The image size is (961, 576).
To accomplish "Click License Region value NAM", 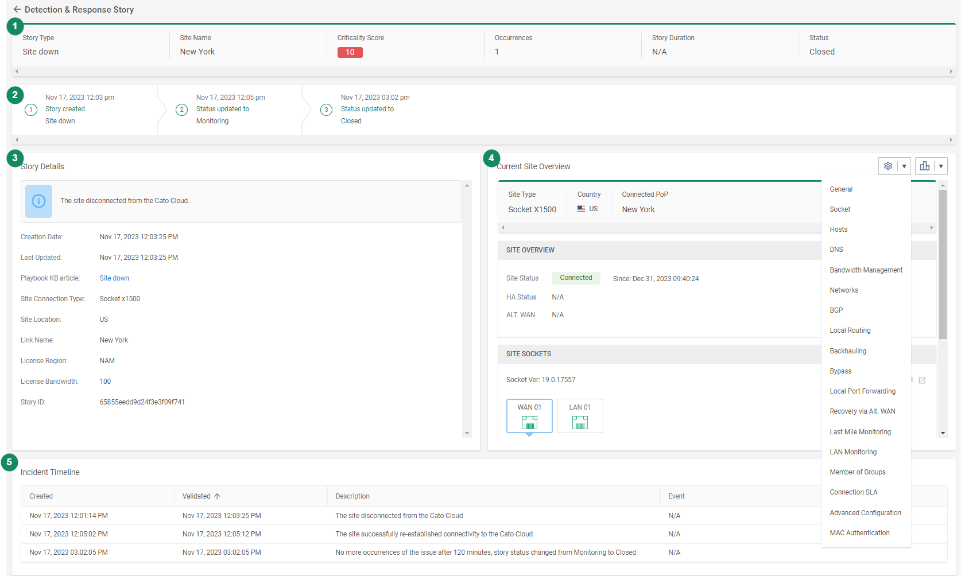I will click(107, 361).
